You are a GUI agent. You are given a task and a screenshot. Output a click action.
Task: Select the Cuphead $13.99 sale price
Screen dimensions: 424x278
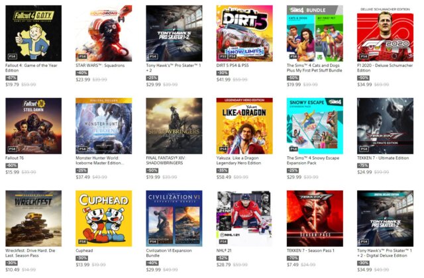point(82,265)
